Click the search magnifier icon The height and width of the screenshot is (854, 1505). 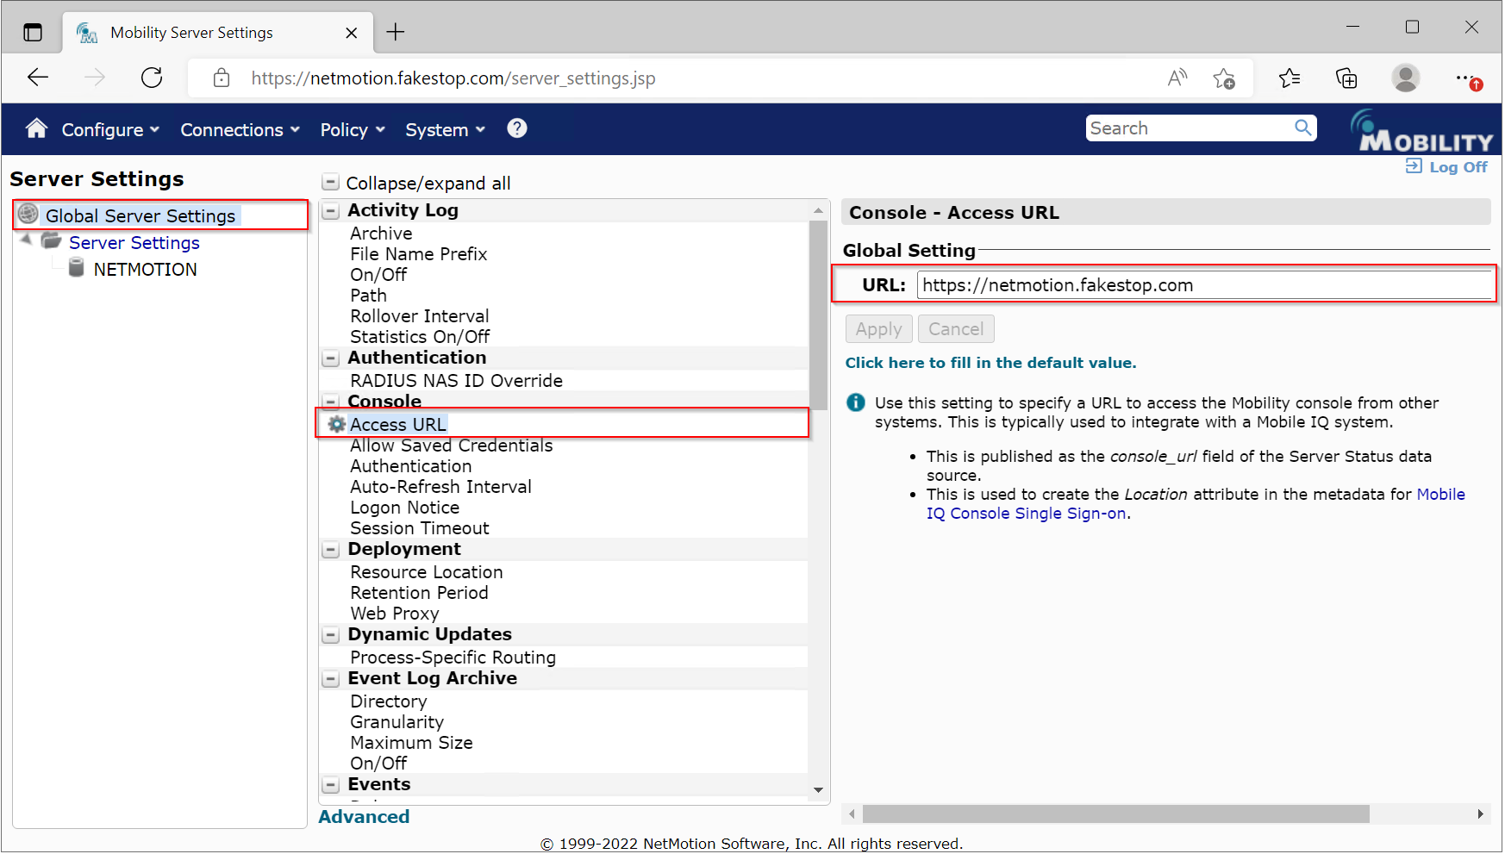(1302, 128)
